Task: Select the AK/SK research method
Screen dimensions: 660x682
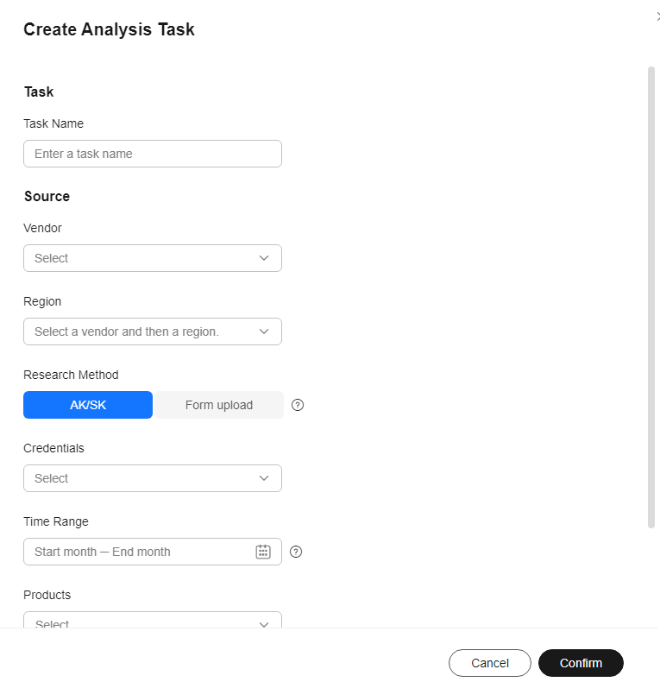Action: [x=88, y=405]
